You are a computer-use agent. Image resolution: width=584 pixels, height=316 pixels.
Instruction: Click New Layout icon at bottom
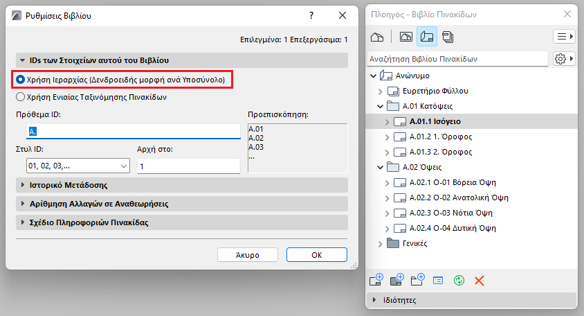tap(376, 279)
